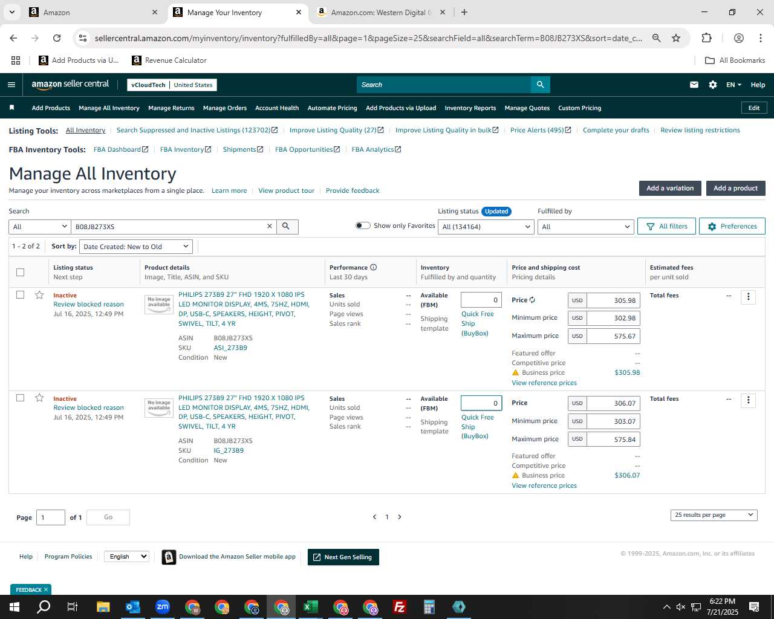Click the Performance info icon
This screenshot has height=619, width=774.
point(373,267)
